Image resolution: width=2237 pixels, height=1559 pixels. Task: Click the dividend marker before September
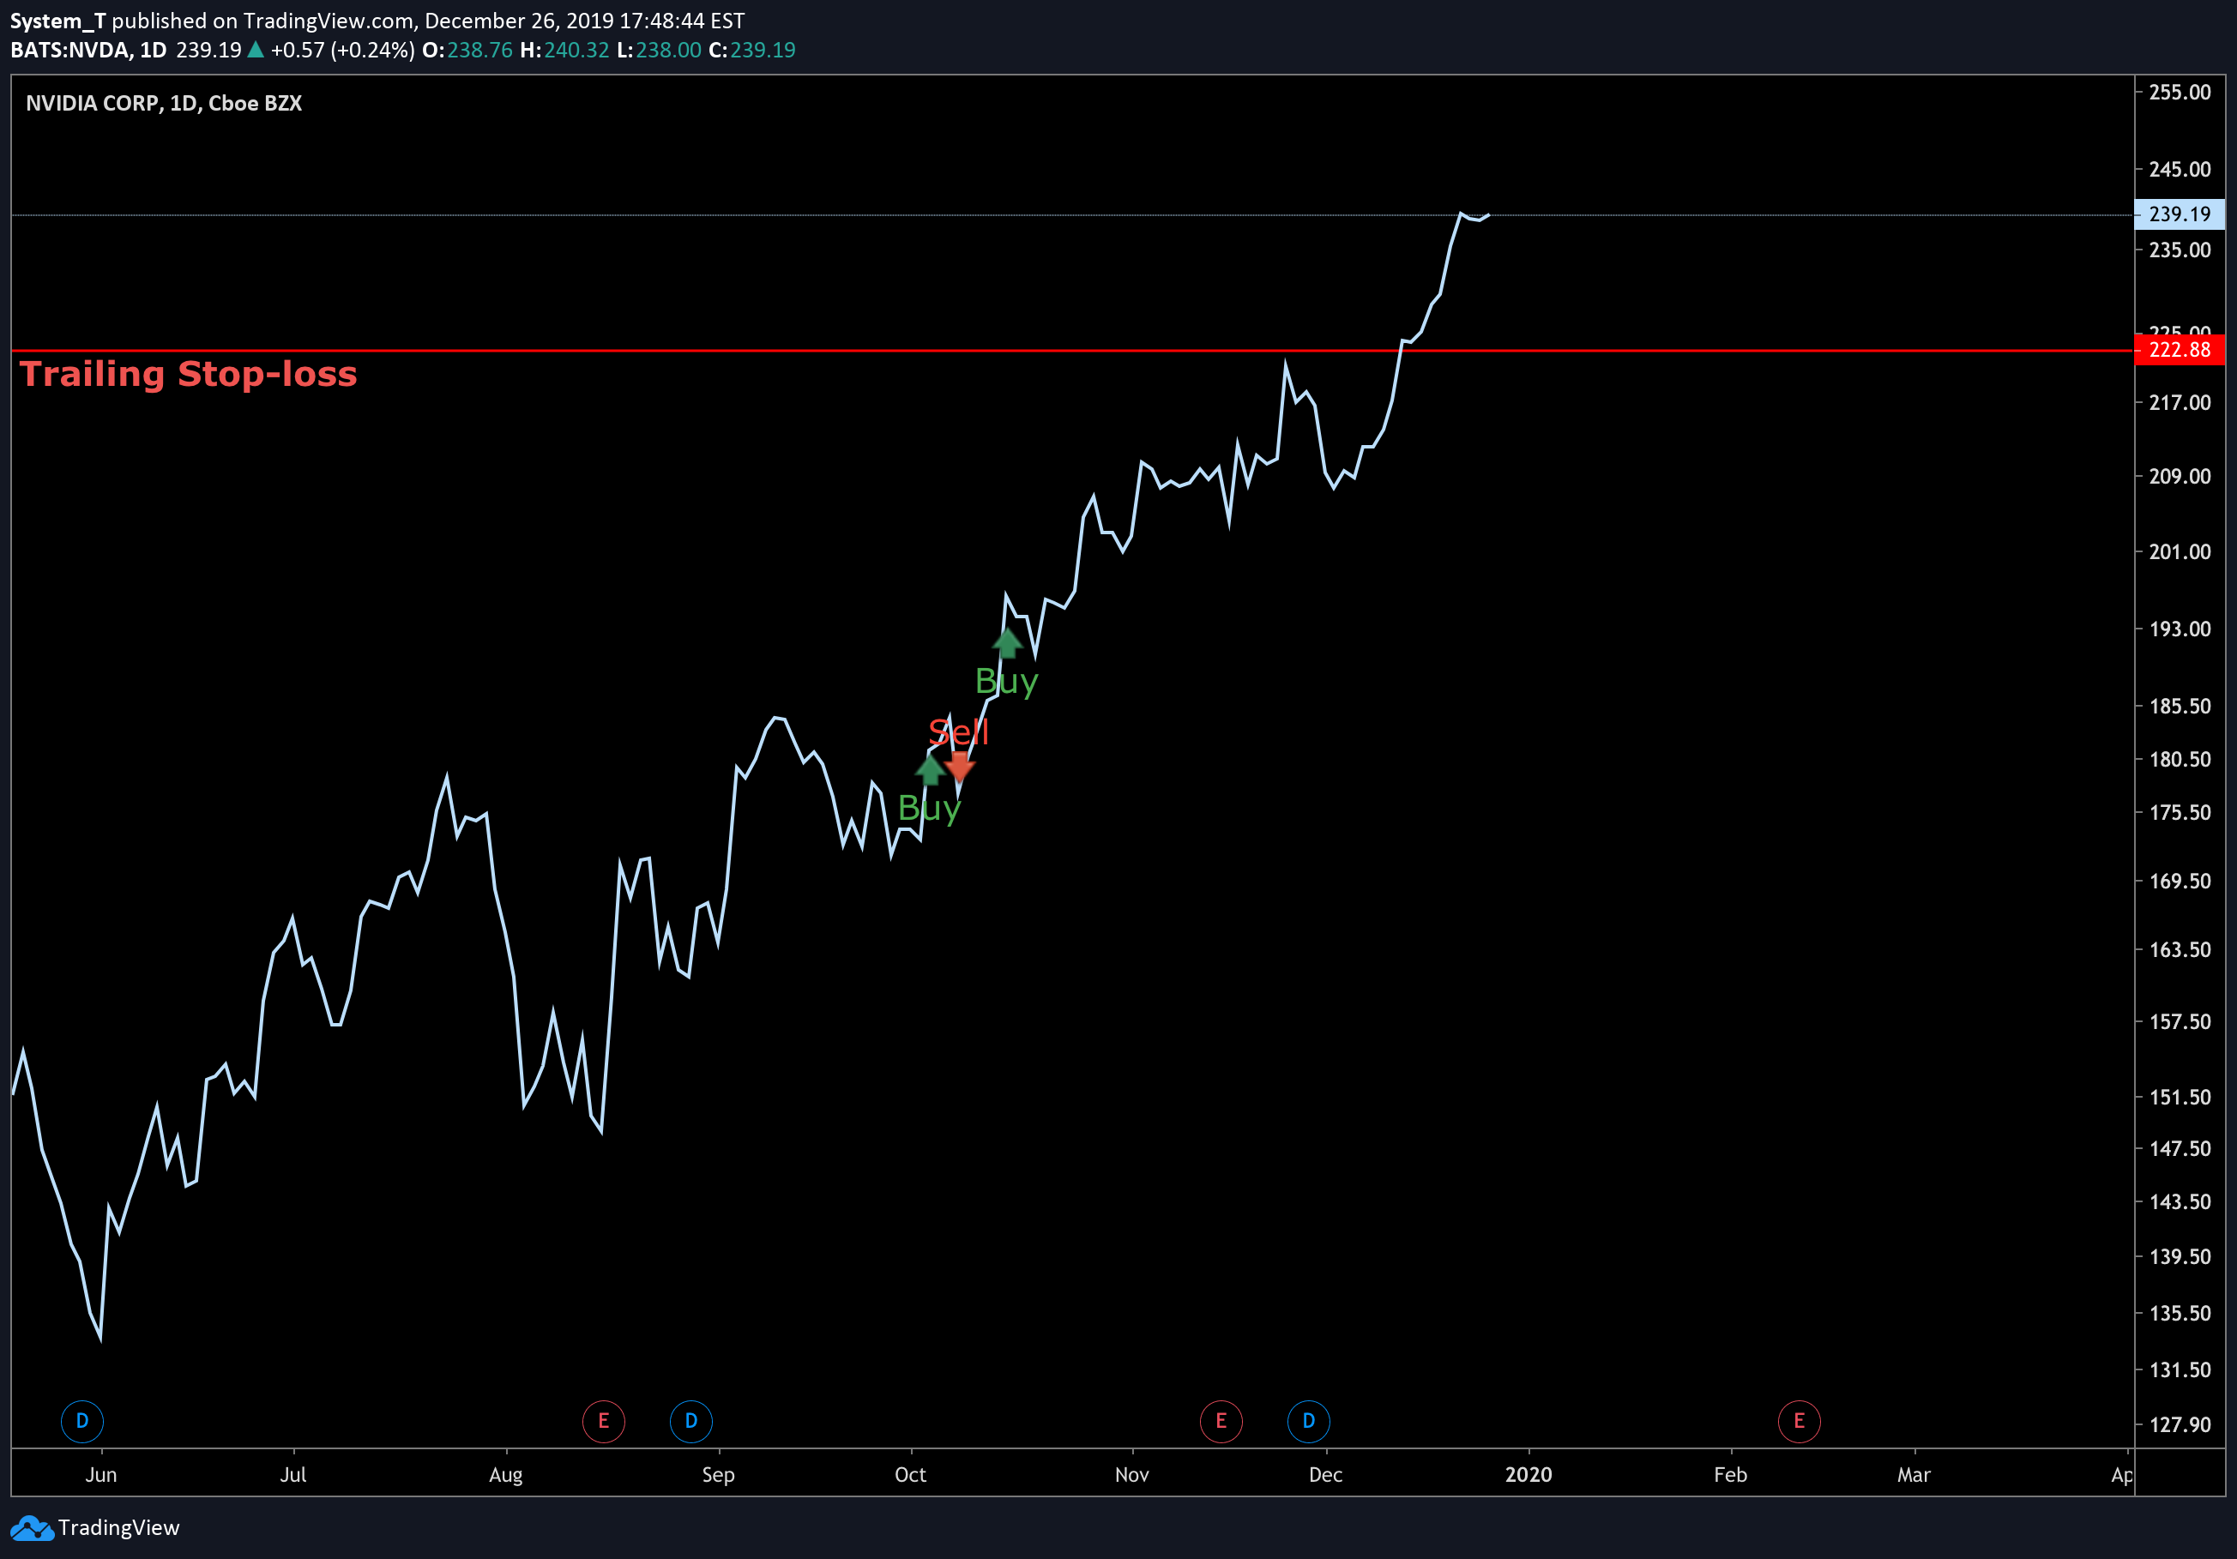pyautogui.click(x=690, y=1421)
